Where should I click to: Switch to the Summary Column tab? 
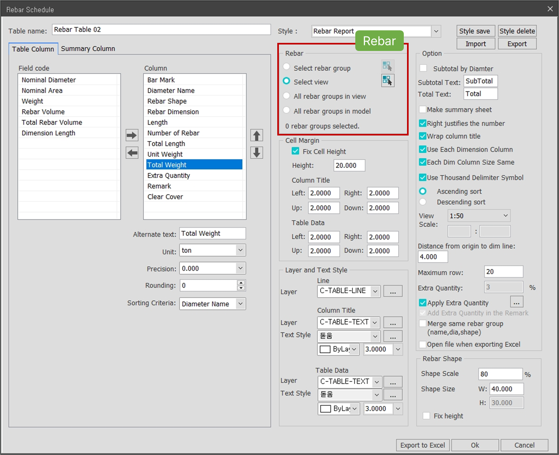(x=88, y=49)
